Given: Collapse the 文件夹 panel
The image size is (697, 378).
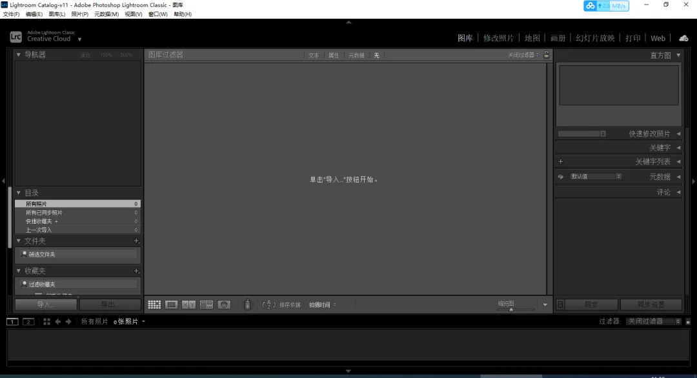Looking at the screenshot, I should pos(19,241).
